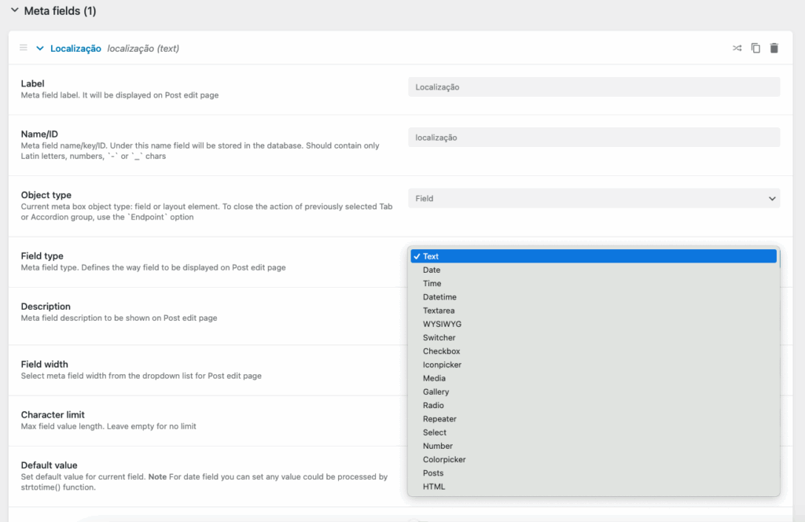Screen dimensions: 805x522
Task: Choose Repeater from field type list
Action: (439, 419)
